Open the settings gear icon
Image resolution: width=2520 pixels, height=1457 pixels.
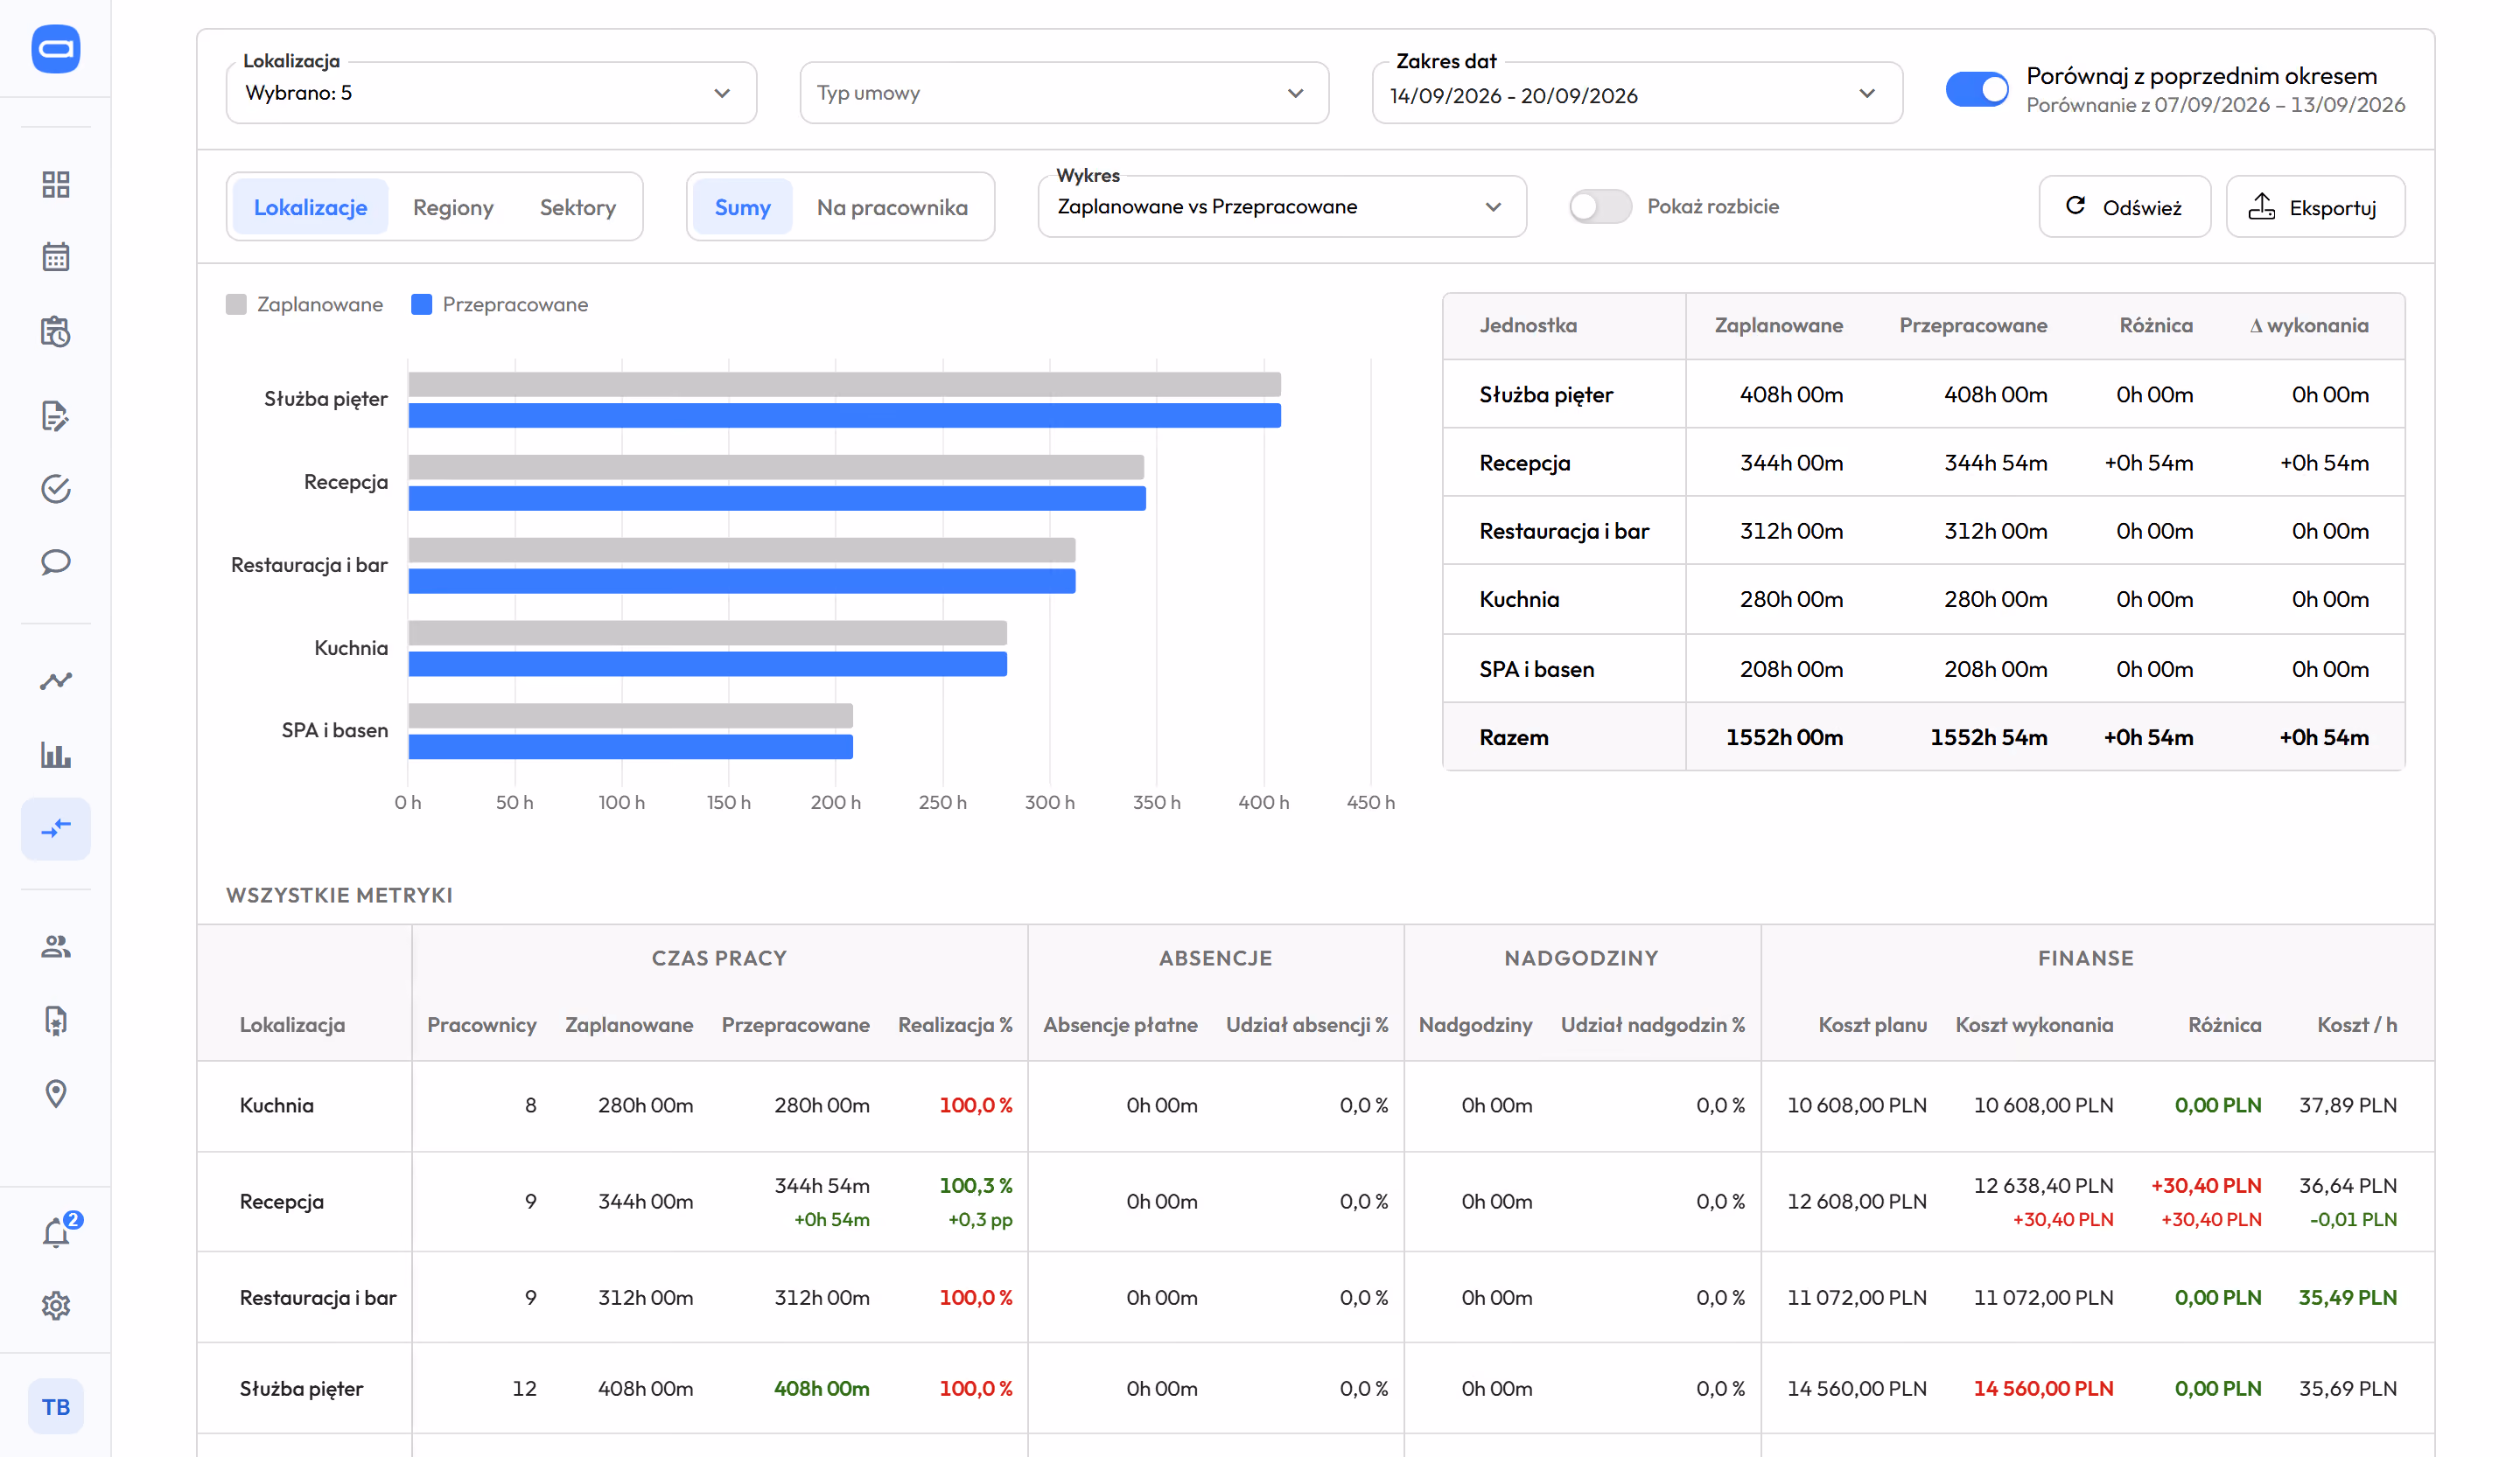point(56,1305)
